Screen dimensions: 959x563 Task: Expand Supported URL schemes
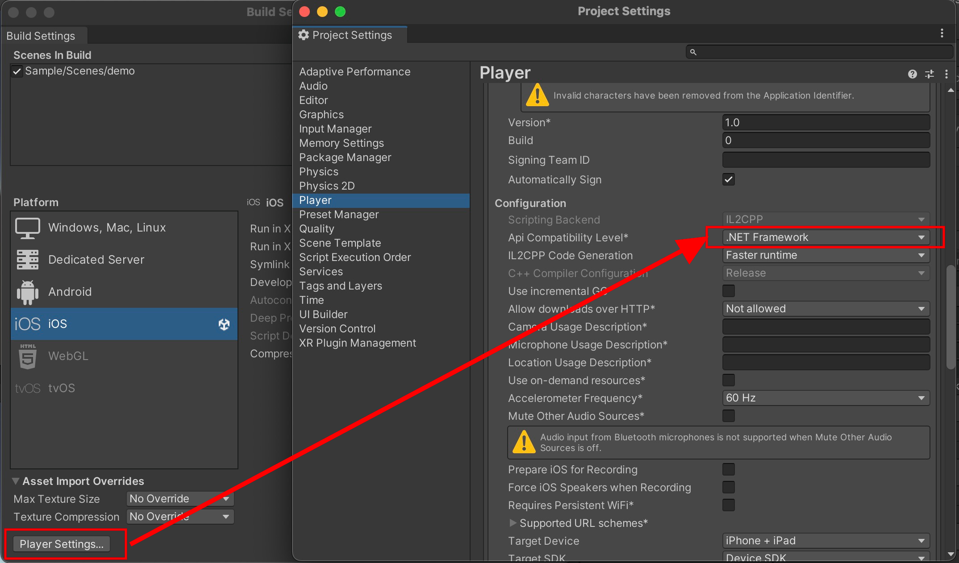click(x=513, y=523)
